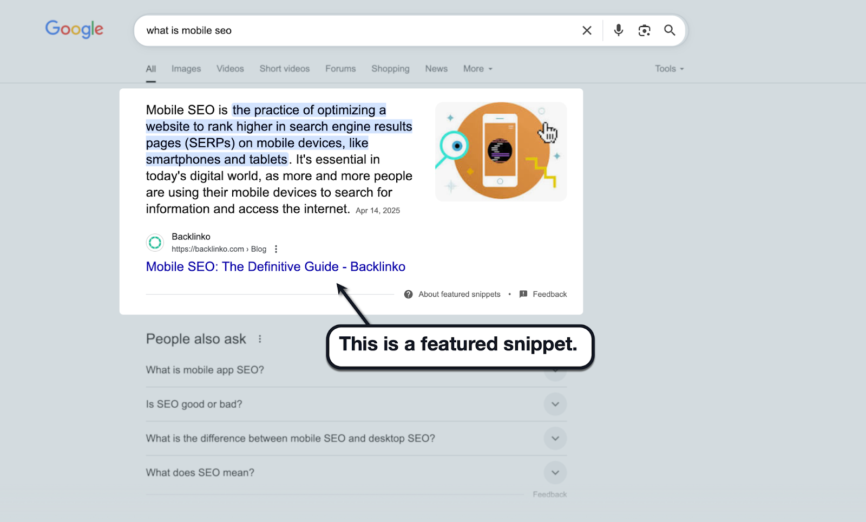Image resolution: width=866 pixels, height=522 pixels.
Task: Expand chevron for mobile vs desktop SEO question
Action: click(x=555, y=438)
